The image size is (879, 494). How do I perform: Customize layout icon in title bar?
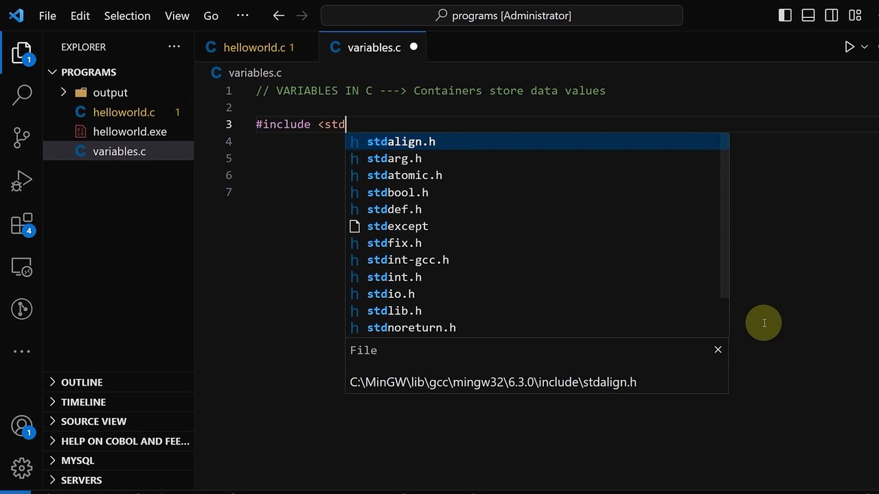(x=855, y=15)
